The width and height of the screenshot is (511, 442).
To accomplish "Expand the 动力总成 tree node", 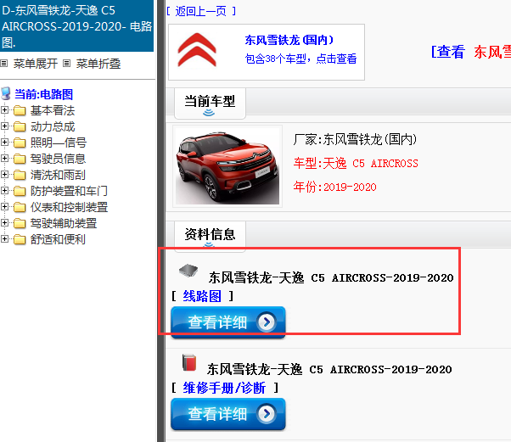I will pos(4,126).
